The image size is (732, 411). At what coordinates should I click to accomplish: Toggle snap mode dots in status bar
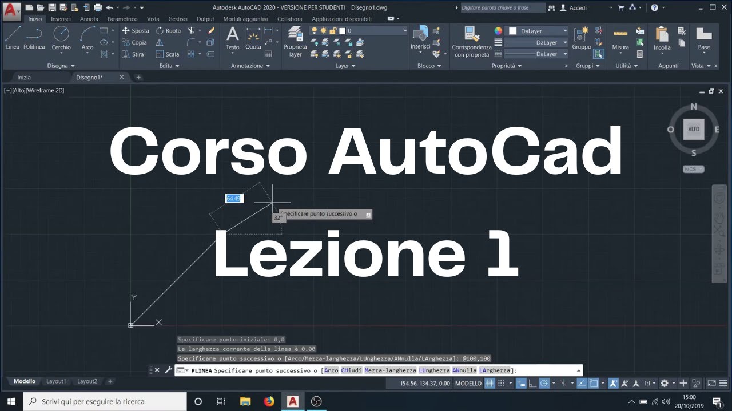point(502,384)
